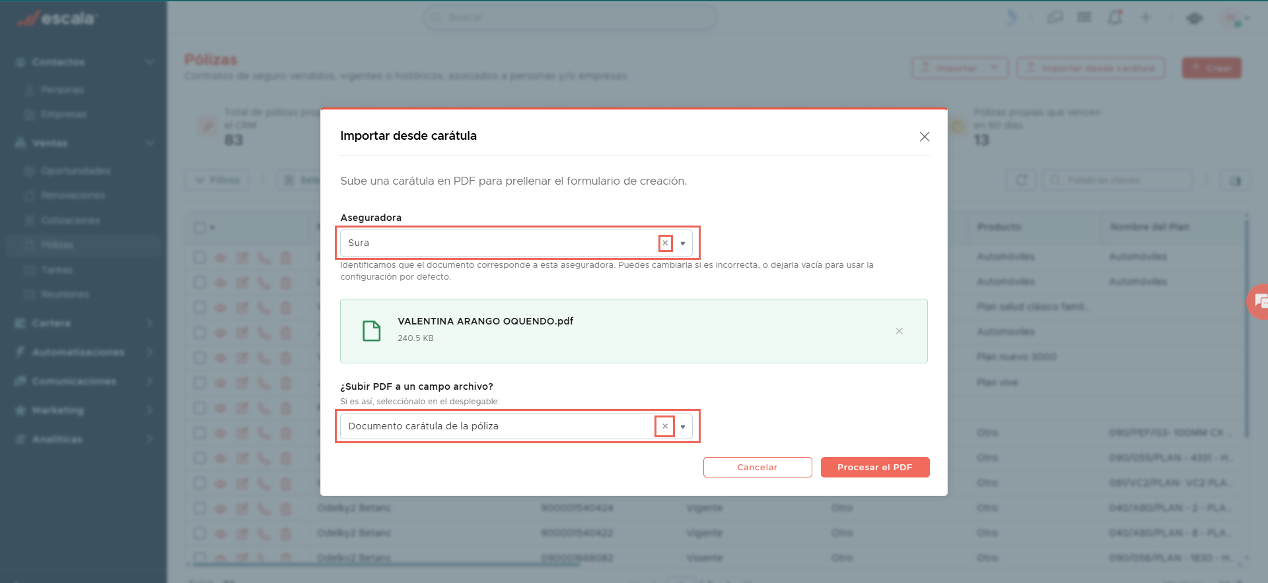Toggle the select-all checkbox in table header
Viewport: 1268px width, 583px height.
click(x=199, y=228)
